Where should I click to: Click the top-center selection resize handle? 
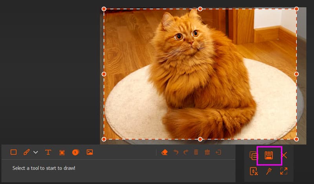[x=200, y=9]
